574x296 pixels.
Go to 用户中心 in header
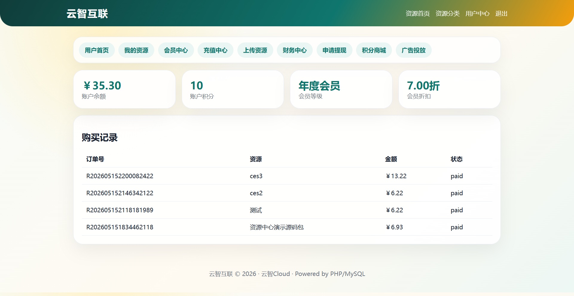pos(477,13)
